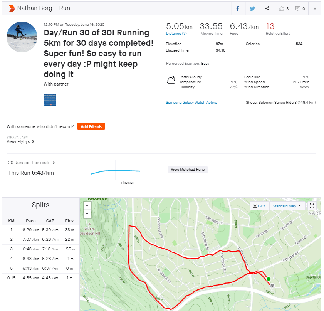Collapse the activity header with the up arrow

(x=315, y=8)
